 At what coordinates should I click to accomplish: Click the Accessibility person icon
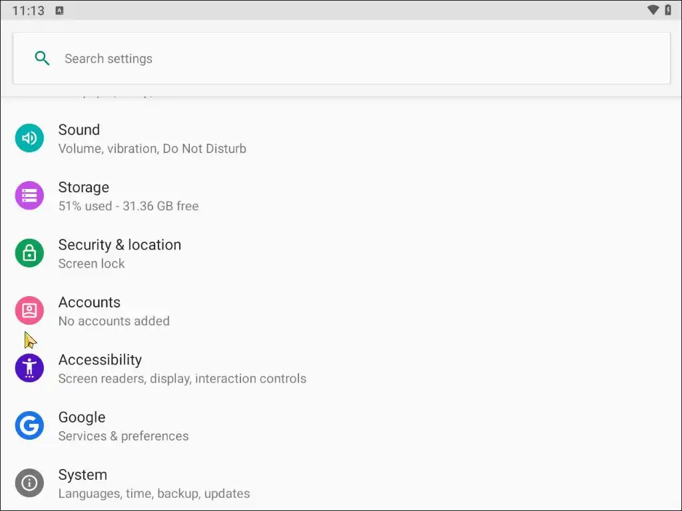[29, 368]
